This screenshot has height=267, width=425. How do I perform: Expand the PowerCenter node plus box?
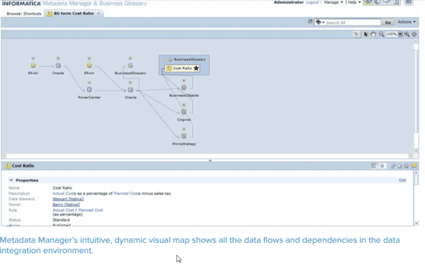(89, 82)
